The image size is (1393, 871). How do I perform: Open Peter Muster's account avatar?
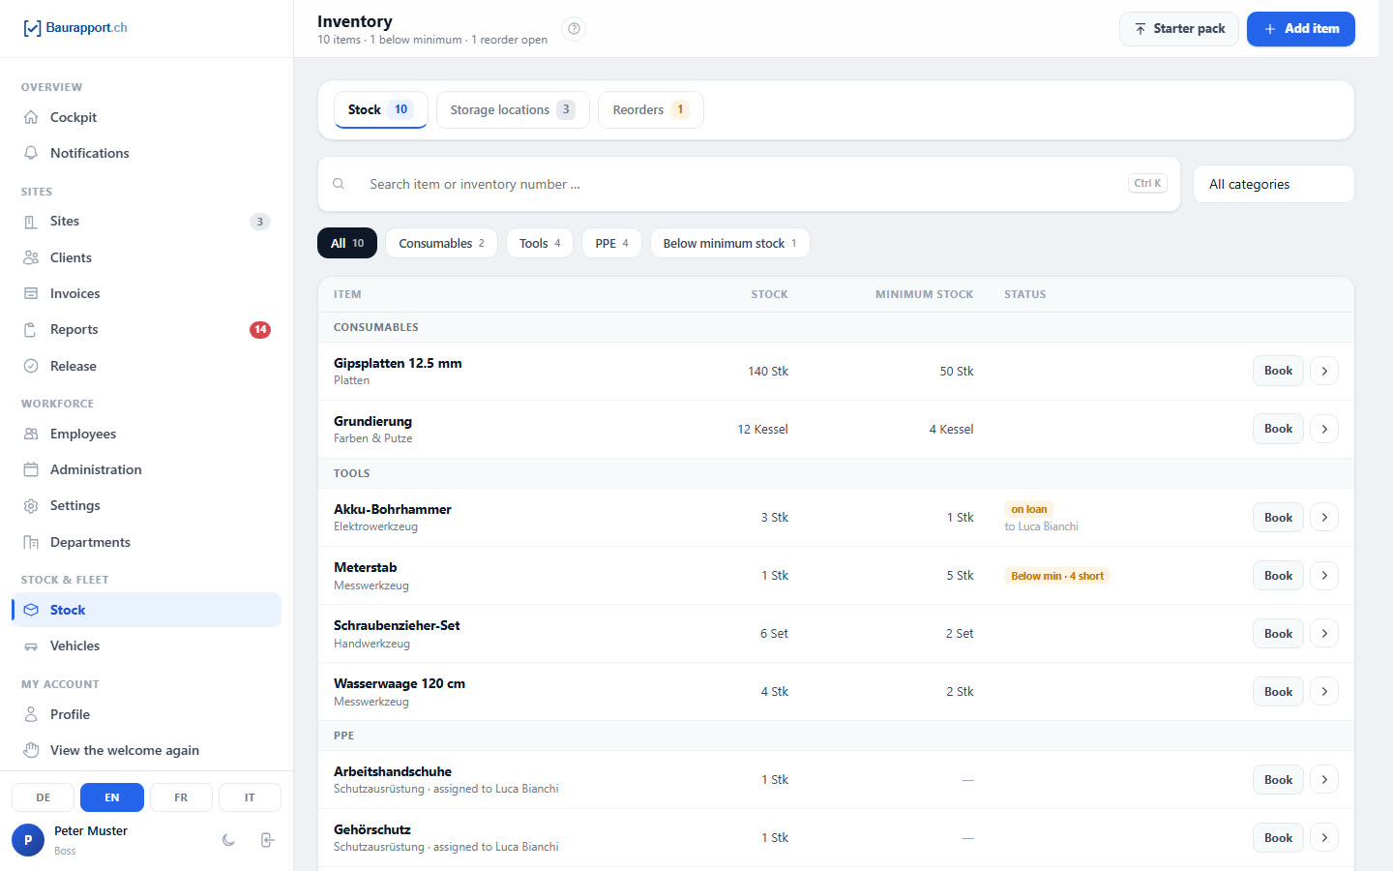pos(28,840)
